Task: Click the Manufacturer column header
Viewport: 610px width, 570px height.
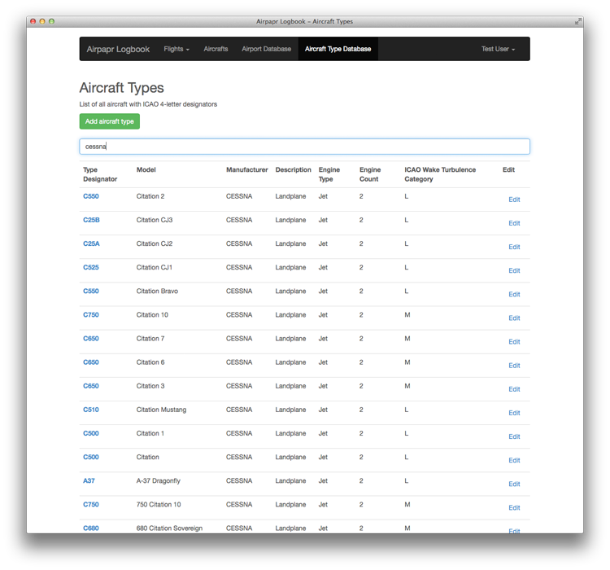Action: pyautogui.click(x=247, y=170)
